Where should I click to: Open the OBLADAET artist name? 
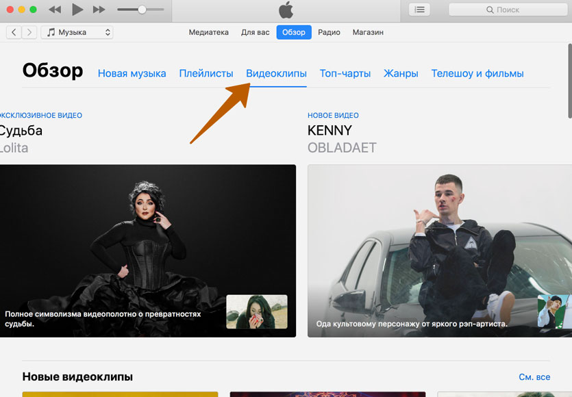(x=342, y=148)
